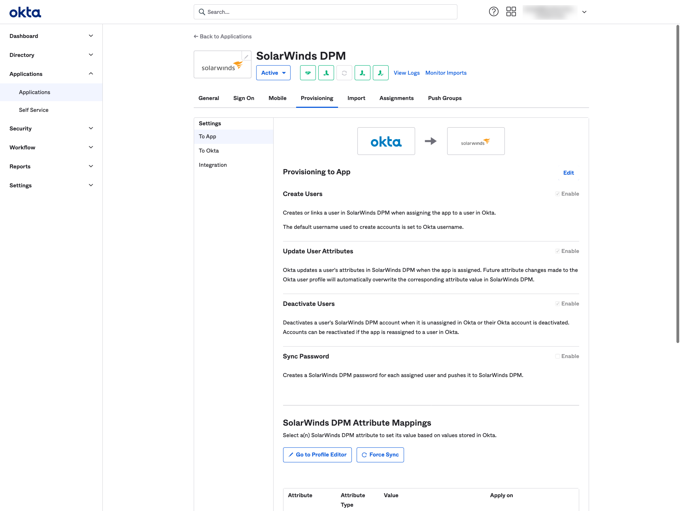This screenshot has height=511, width=680.
Task: Click the Apply on column header
Action: [501, 495]
